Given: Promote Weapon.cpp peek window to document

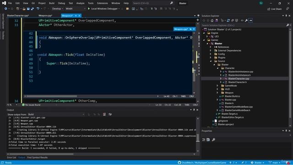Looking at the screenshot, I should point(190,29).
